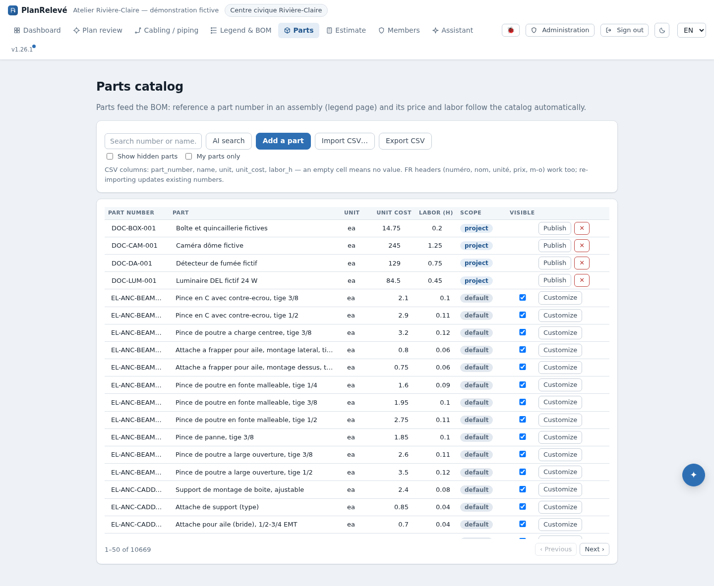714x586 pixels.
Task: Publish part DOC-BOX-001
Action: (555, 228)
